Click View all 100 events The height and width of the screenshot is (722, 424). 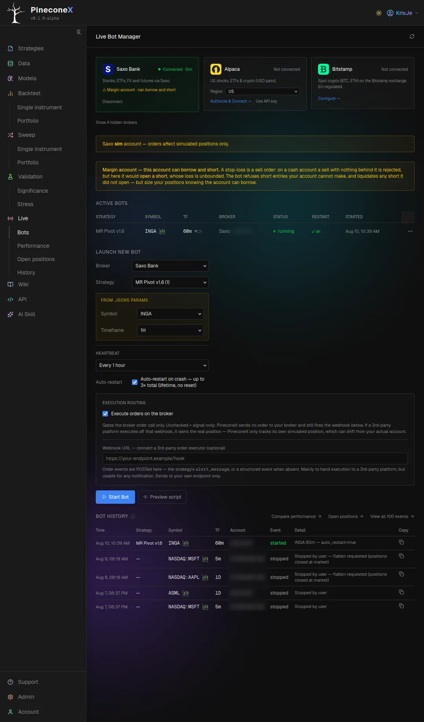click(x=392, y=516)
